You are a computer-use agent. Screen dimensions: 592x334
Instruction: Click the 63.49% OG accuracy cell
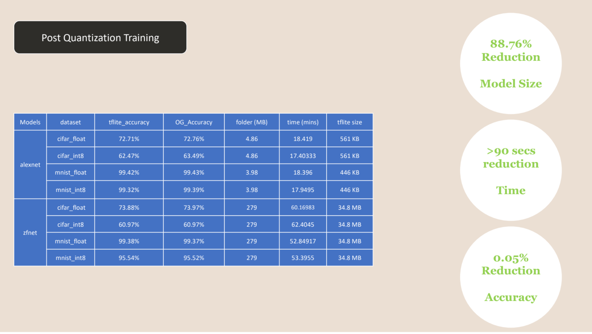point(194,156)
